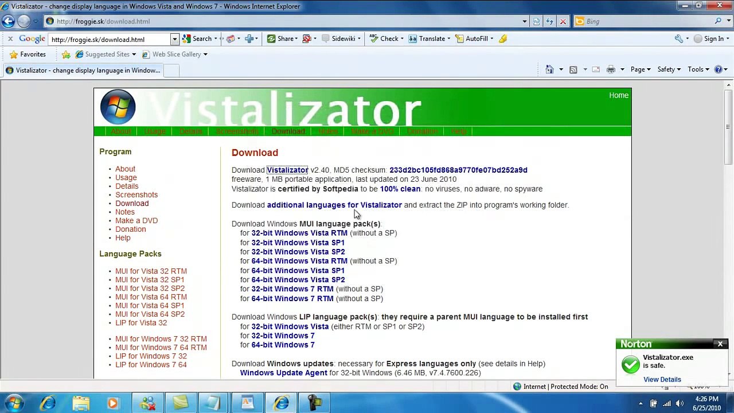This screenshot has height=413, width=734.
Task: Click 32-bit Windows Vista SP2 MUI link
Action: tap(298, 252)
